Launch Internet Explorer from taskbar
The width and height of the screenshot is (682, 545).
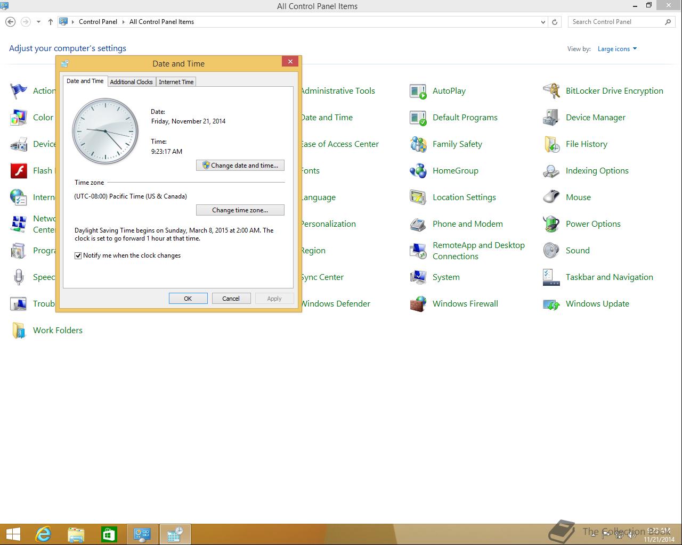click(x=43, y=534)
